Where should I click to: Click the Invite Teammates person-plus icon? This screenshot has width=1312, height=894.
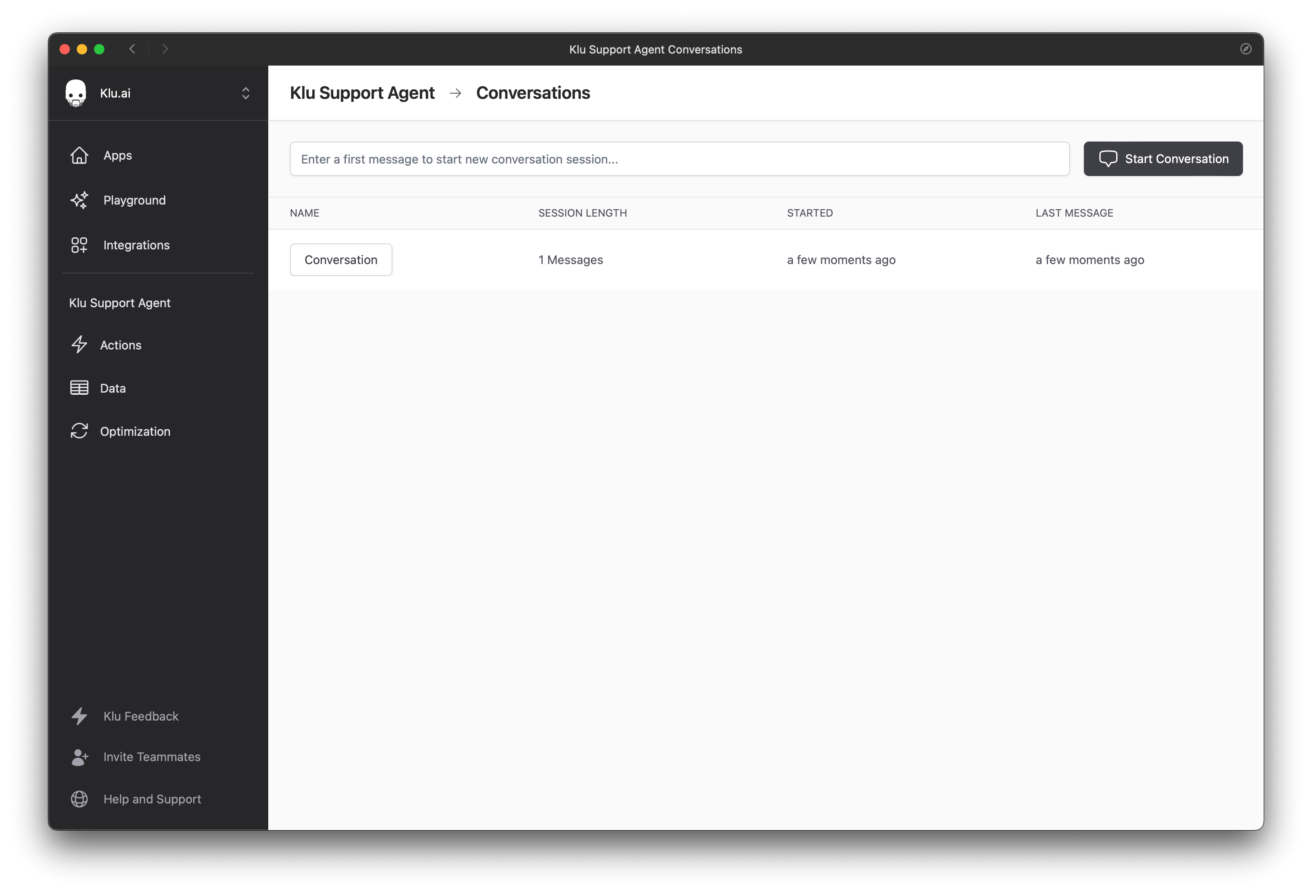point(80,757)
